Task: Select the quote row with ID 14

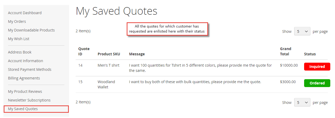Action: (x=202, y=68)
